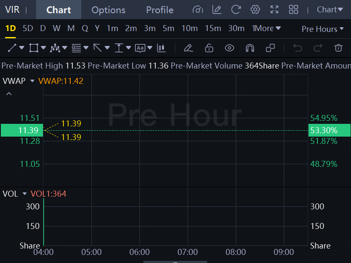
Task: Toggle the magnet snap mode
Action: 250,48
